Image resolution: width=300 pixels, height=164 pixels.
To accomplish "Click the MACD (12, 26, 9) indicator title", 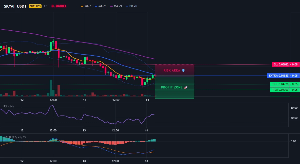I will 15,137.
